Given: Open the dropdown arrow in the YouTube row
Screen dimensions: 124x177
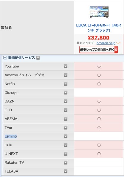Looking at the screenshot, I should coord(65,67).
